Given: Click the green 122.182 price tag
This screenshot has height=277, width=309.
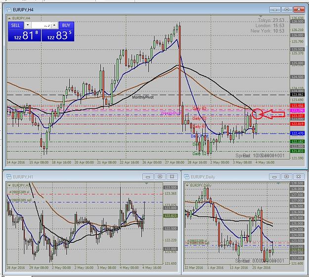Looking at the screenshot, I should tap(297, 142).
